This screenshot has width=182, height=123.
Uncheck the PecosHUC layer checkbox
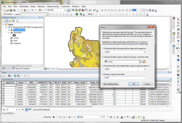tap(12, 33)
